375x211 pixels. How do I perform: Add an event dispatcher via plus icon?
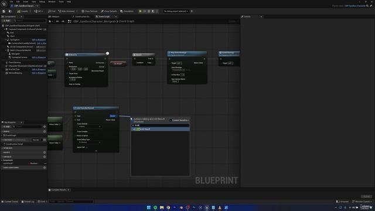coord(45,168)
